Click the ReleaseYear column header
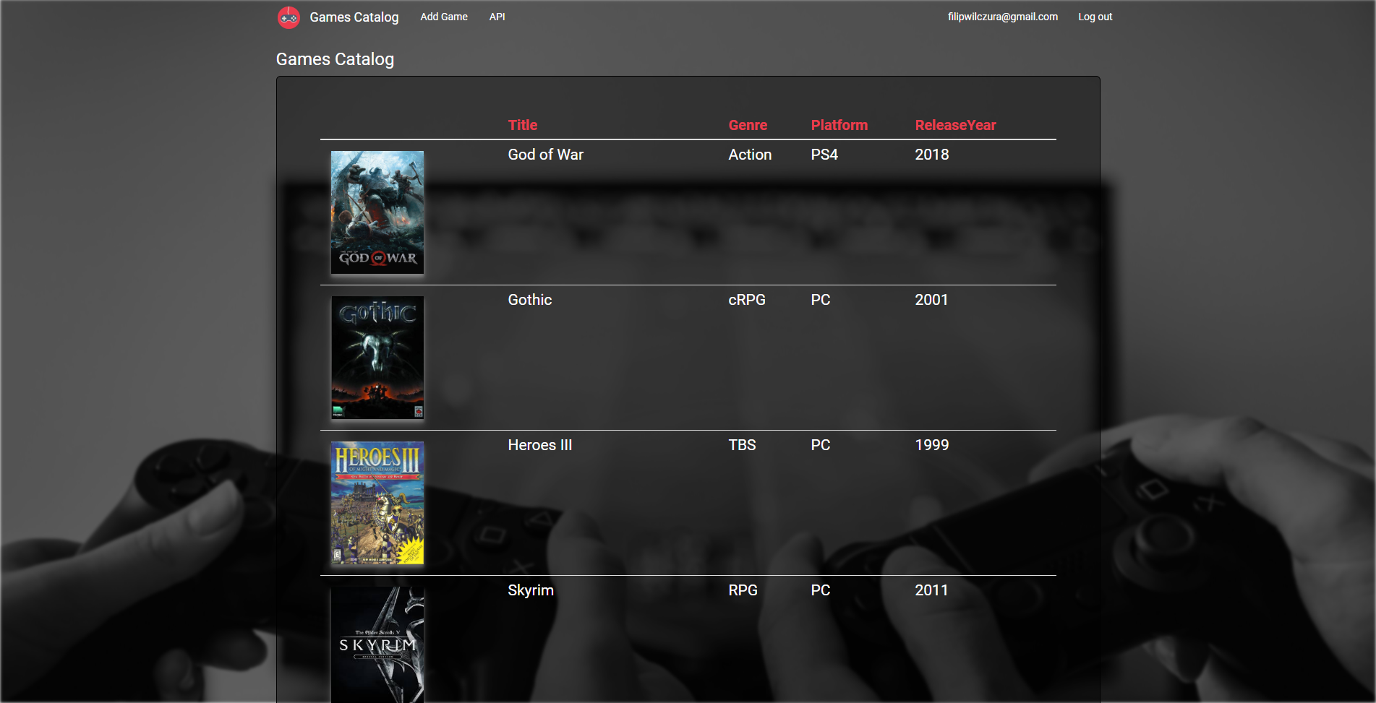Viewport: 1376px width, 703px height. (955, 125)
